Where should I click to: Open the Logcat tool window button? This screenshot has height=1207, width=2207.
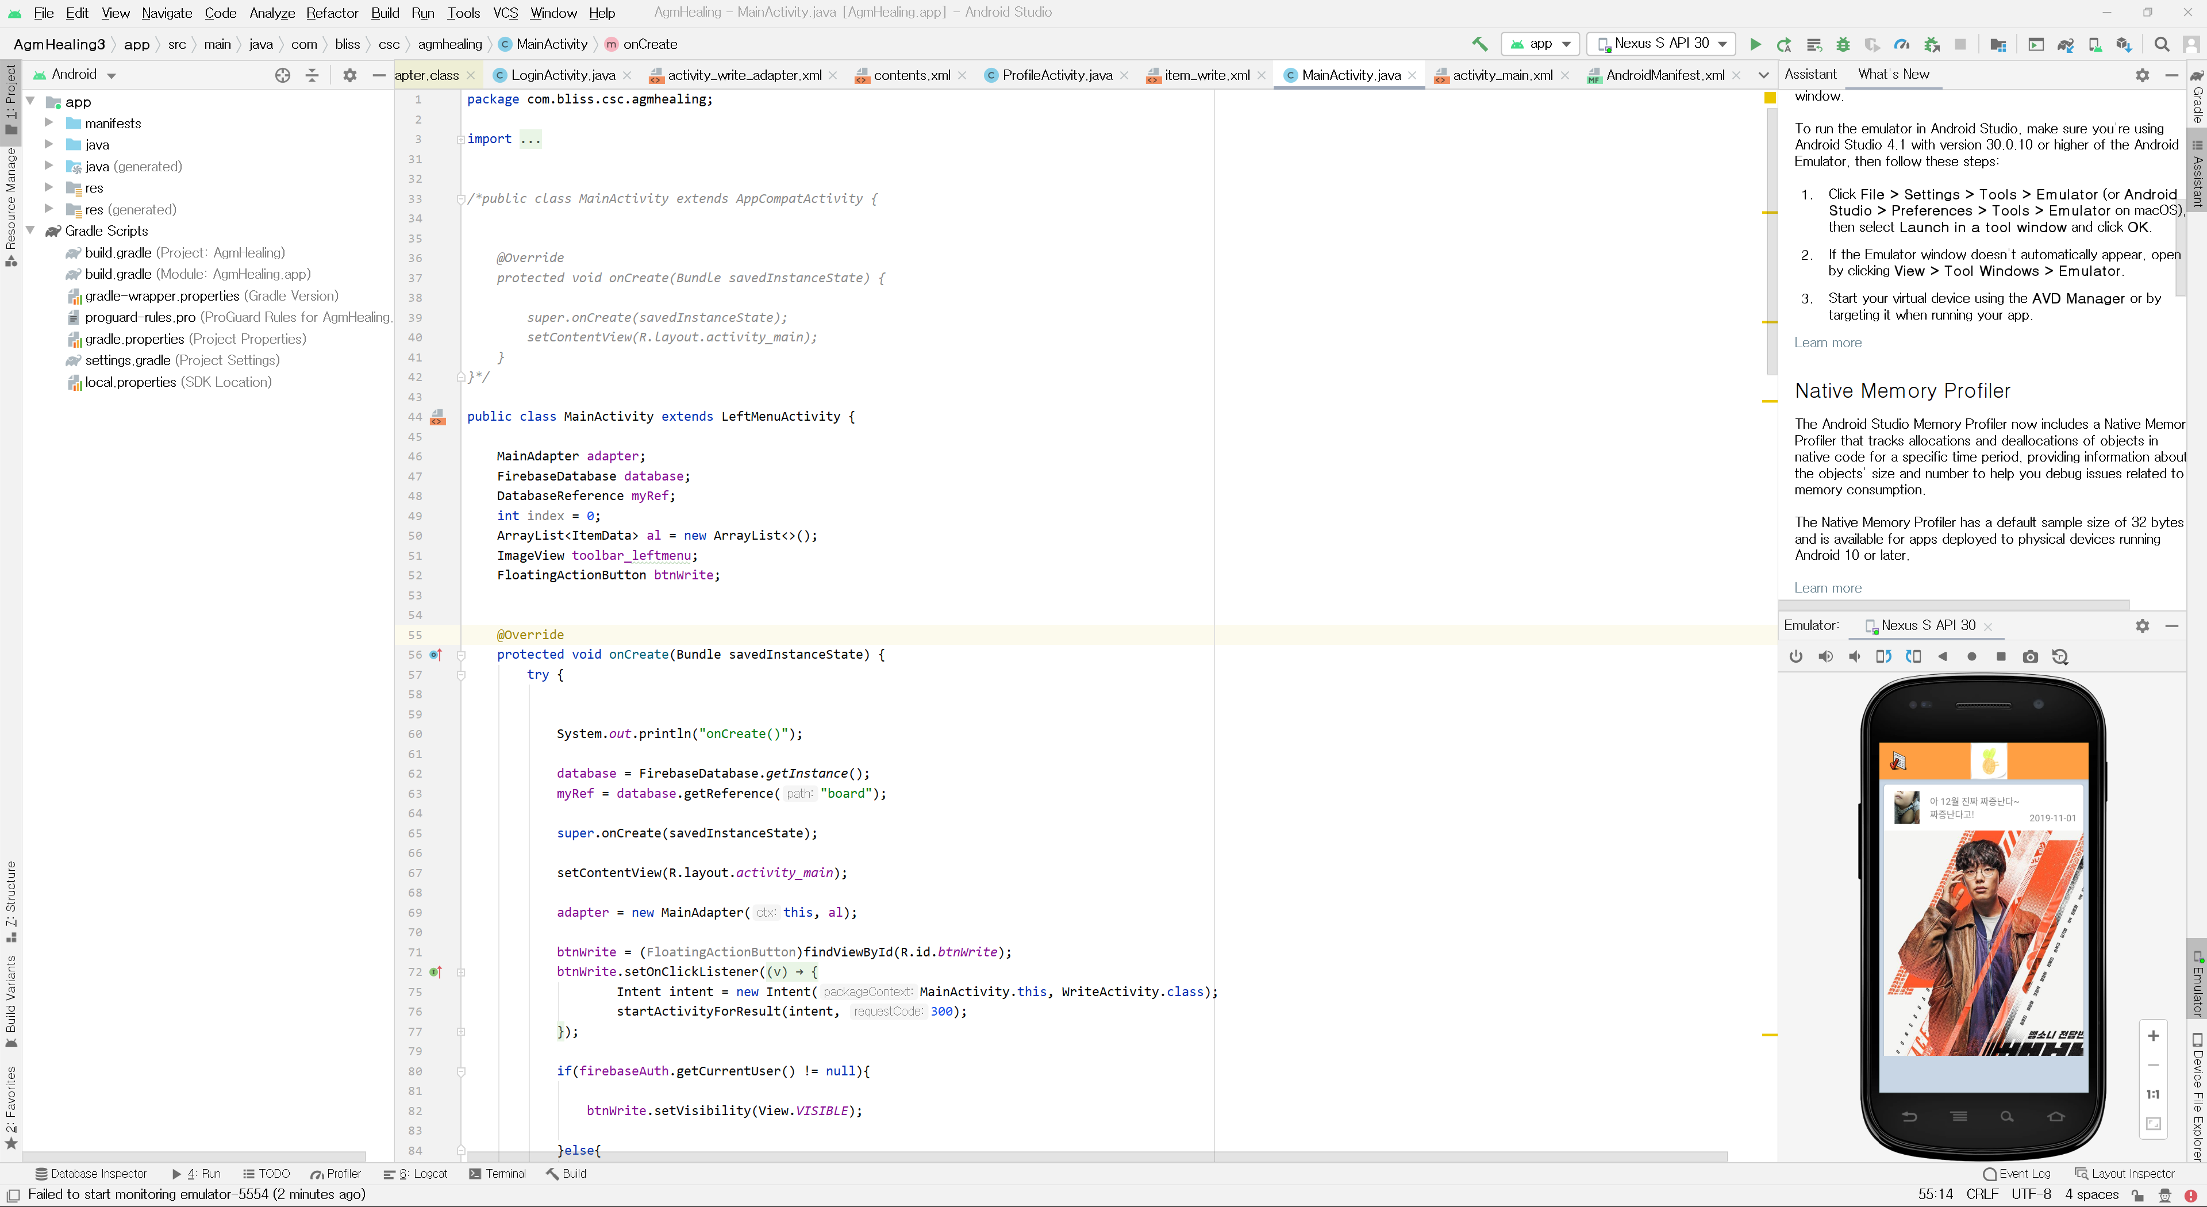416,1174
